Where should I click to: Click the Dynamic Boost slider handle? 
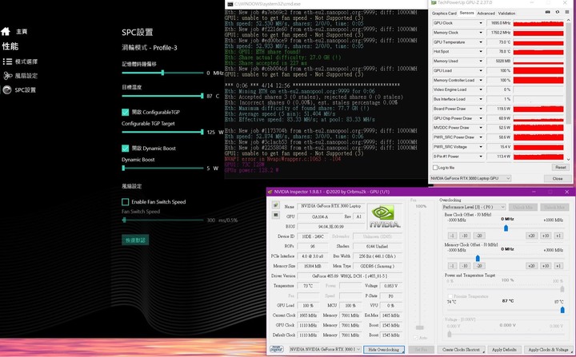click(x=123, y=168)
